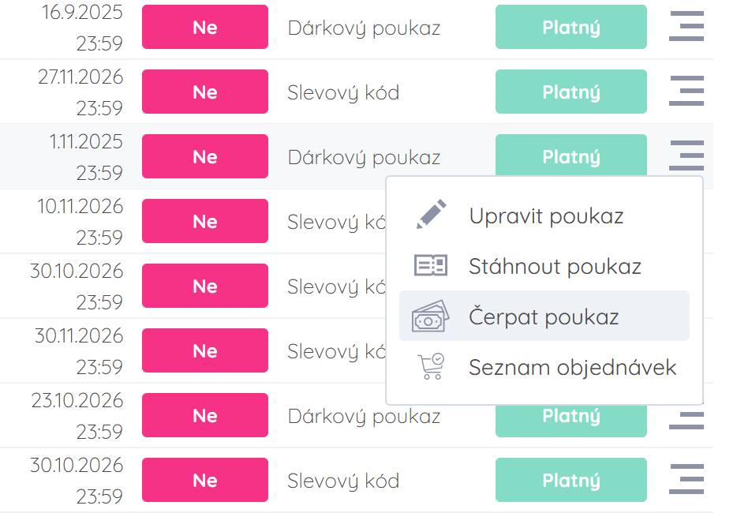
Task: Toggle the Ne status for the 16.9.2025 voucher
Action: coord(204,26)
